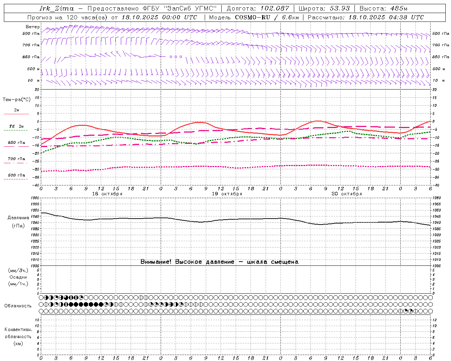The height and width of the screenshot is (361, 451).
Task: Click the date label 20 октября
Action: [x=347, y=194]
